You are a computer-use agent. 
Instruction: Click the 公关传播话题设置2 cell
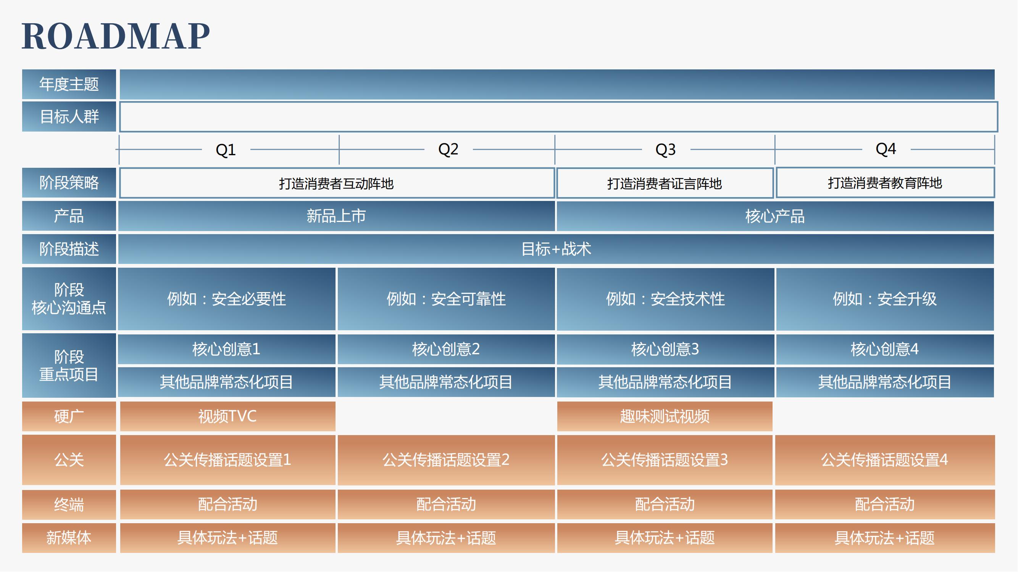point(446,460)
